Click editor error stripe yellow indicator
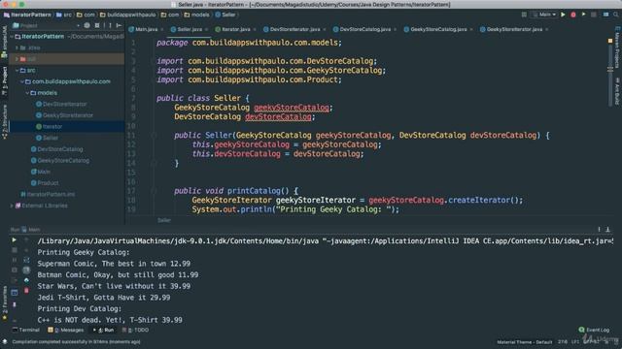The height and width of the screenshot is (349, 622). click(x=610, y=41)
